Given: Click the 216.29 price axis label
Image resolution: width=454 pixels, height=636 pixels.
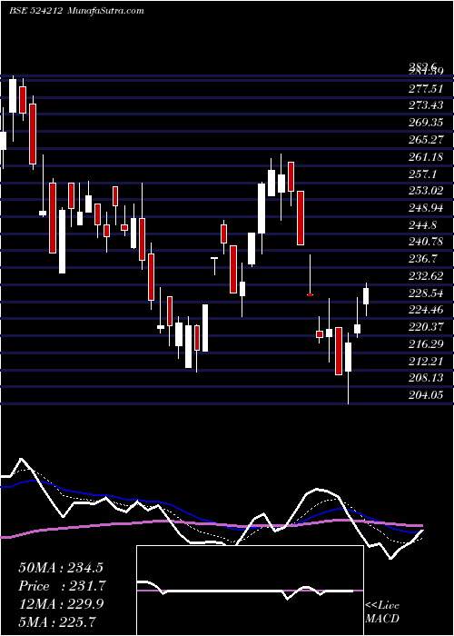Looking at the screenshot, I should (426, 344).
